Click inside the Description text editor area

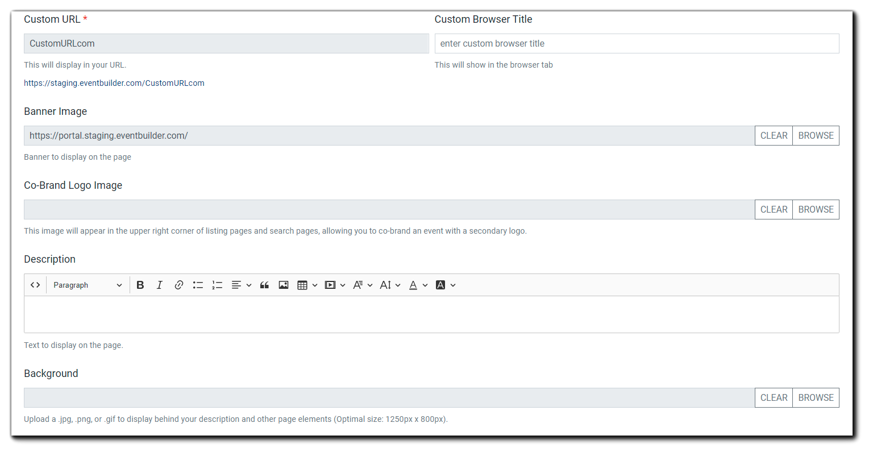(x=431, y=314)
